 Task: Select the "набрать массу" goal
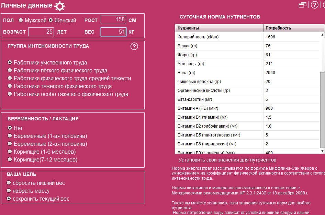point(9,191)
